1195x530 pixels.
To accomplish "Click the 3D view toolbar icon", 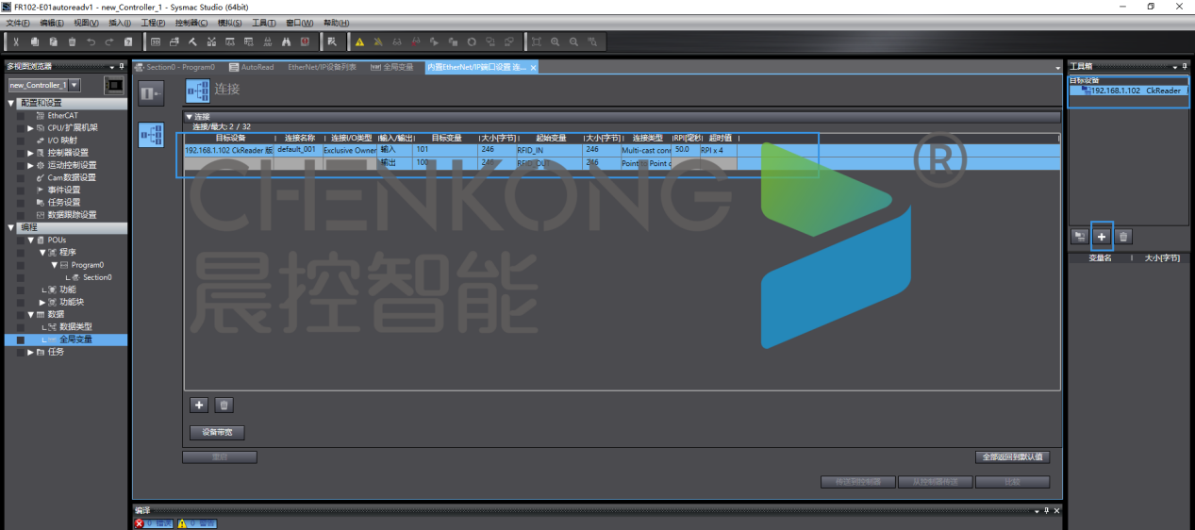I will 156,41.
